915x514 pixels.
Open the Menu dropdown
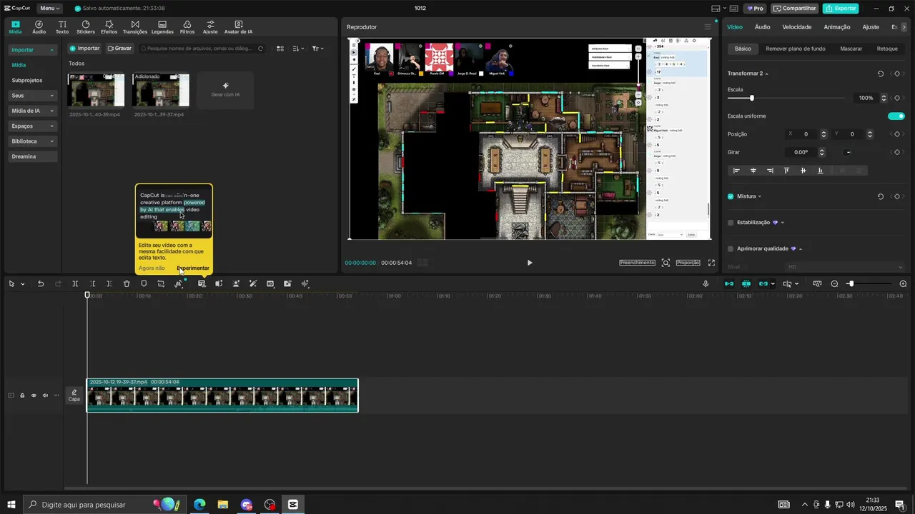[49, 9]
